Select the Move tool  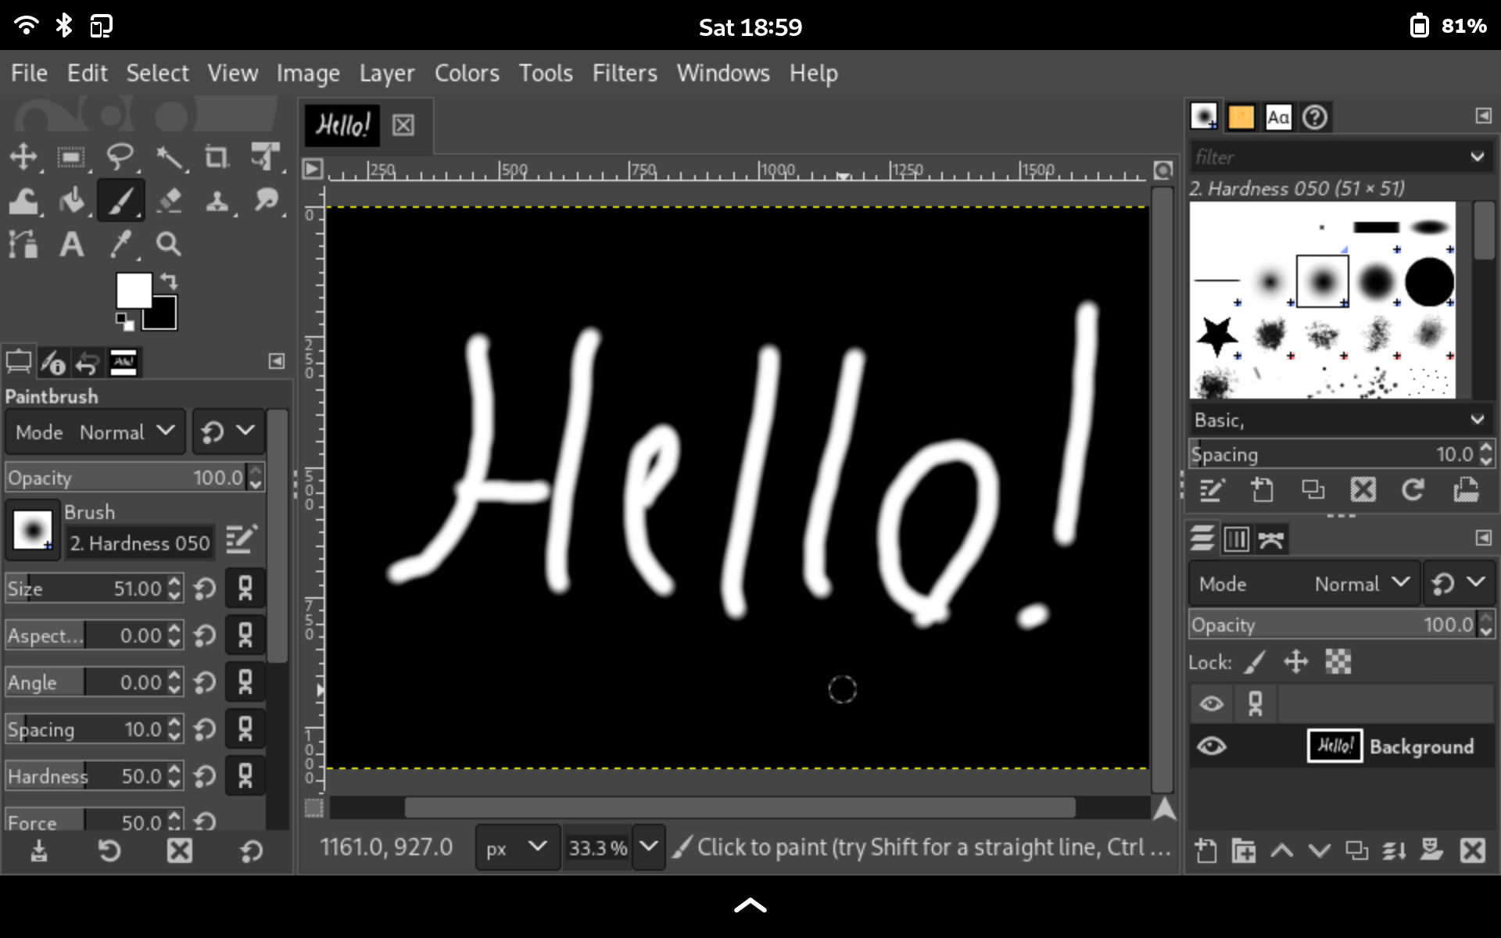pyautogui.click(x=23, y=156)
